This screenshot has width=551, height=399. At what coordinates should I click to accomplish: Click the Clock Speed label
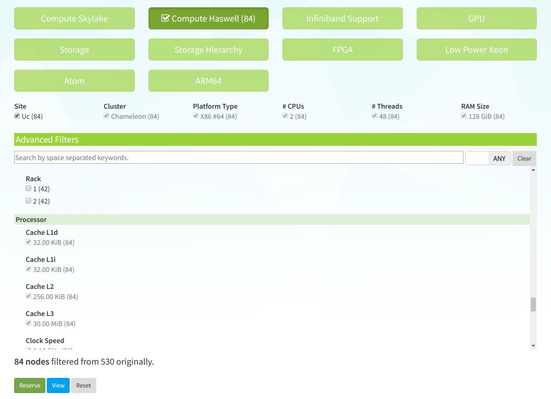point(45,341)
